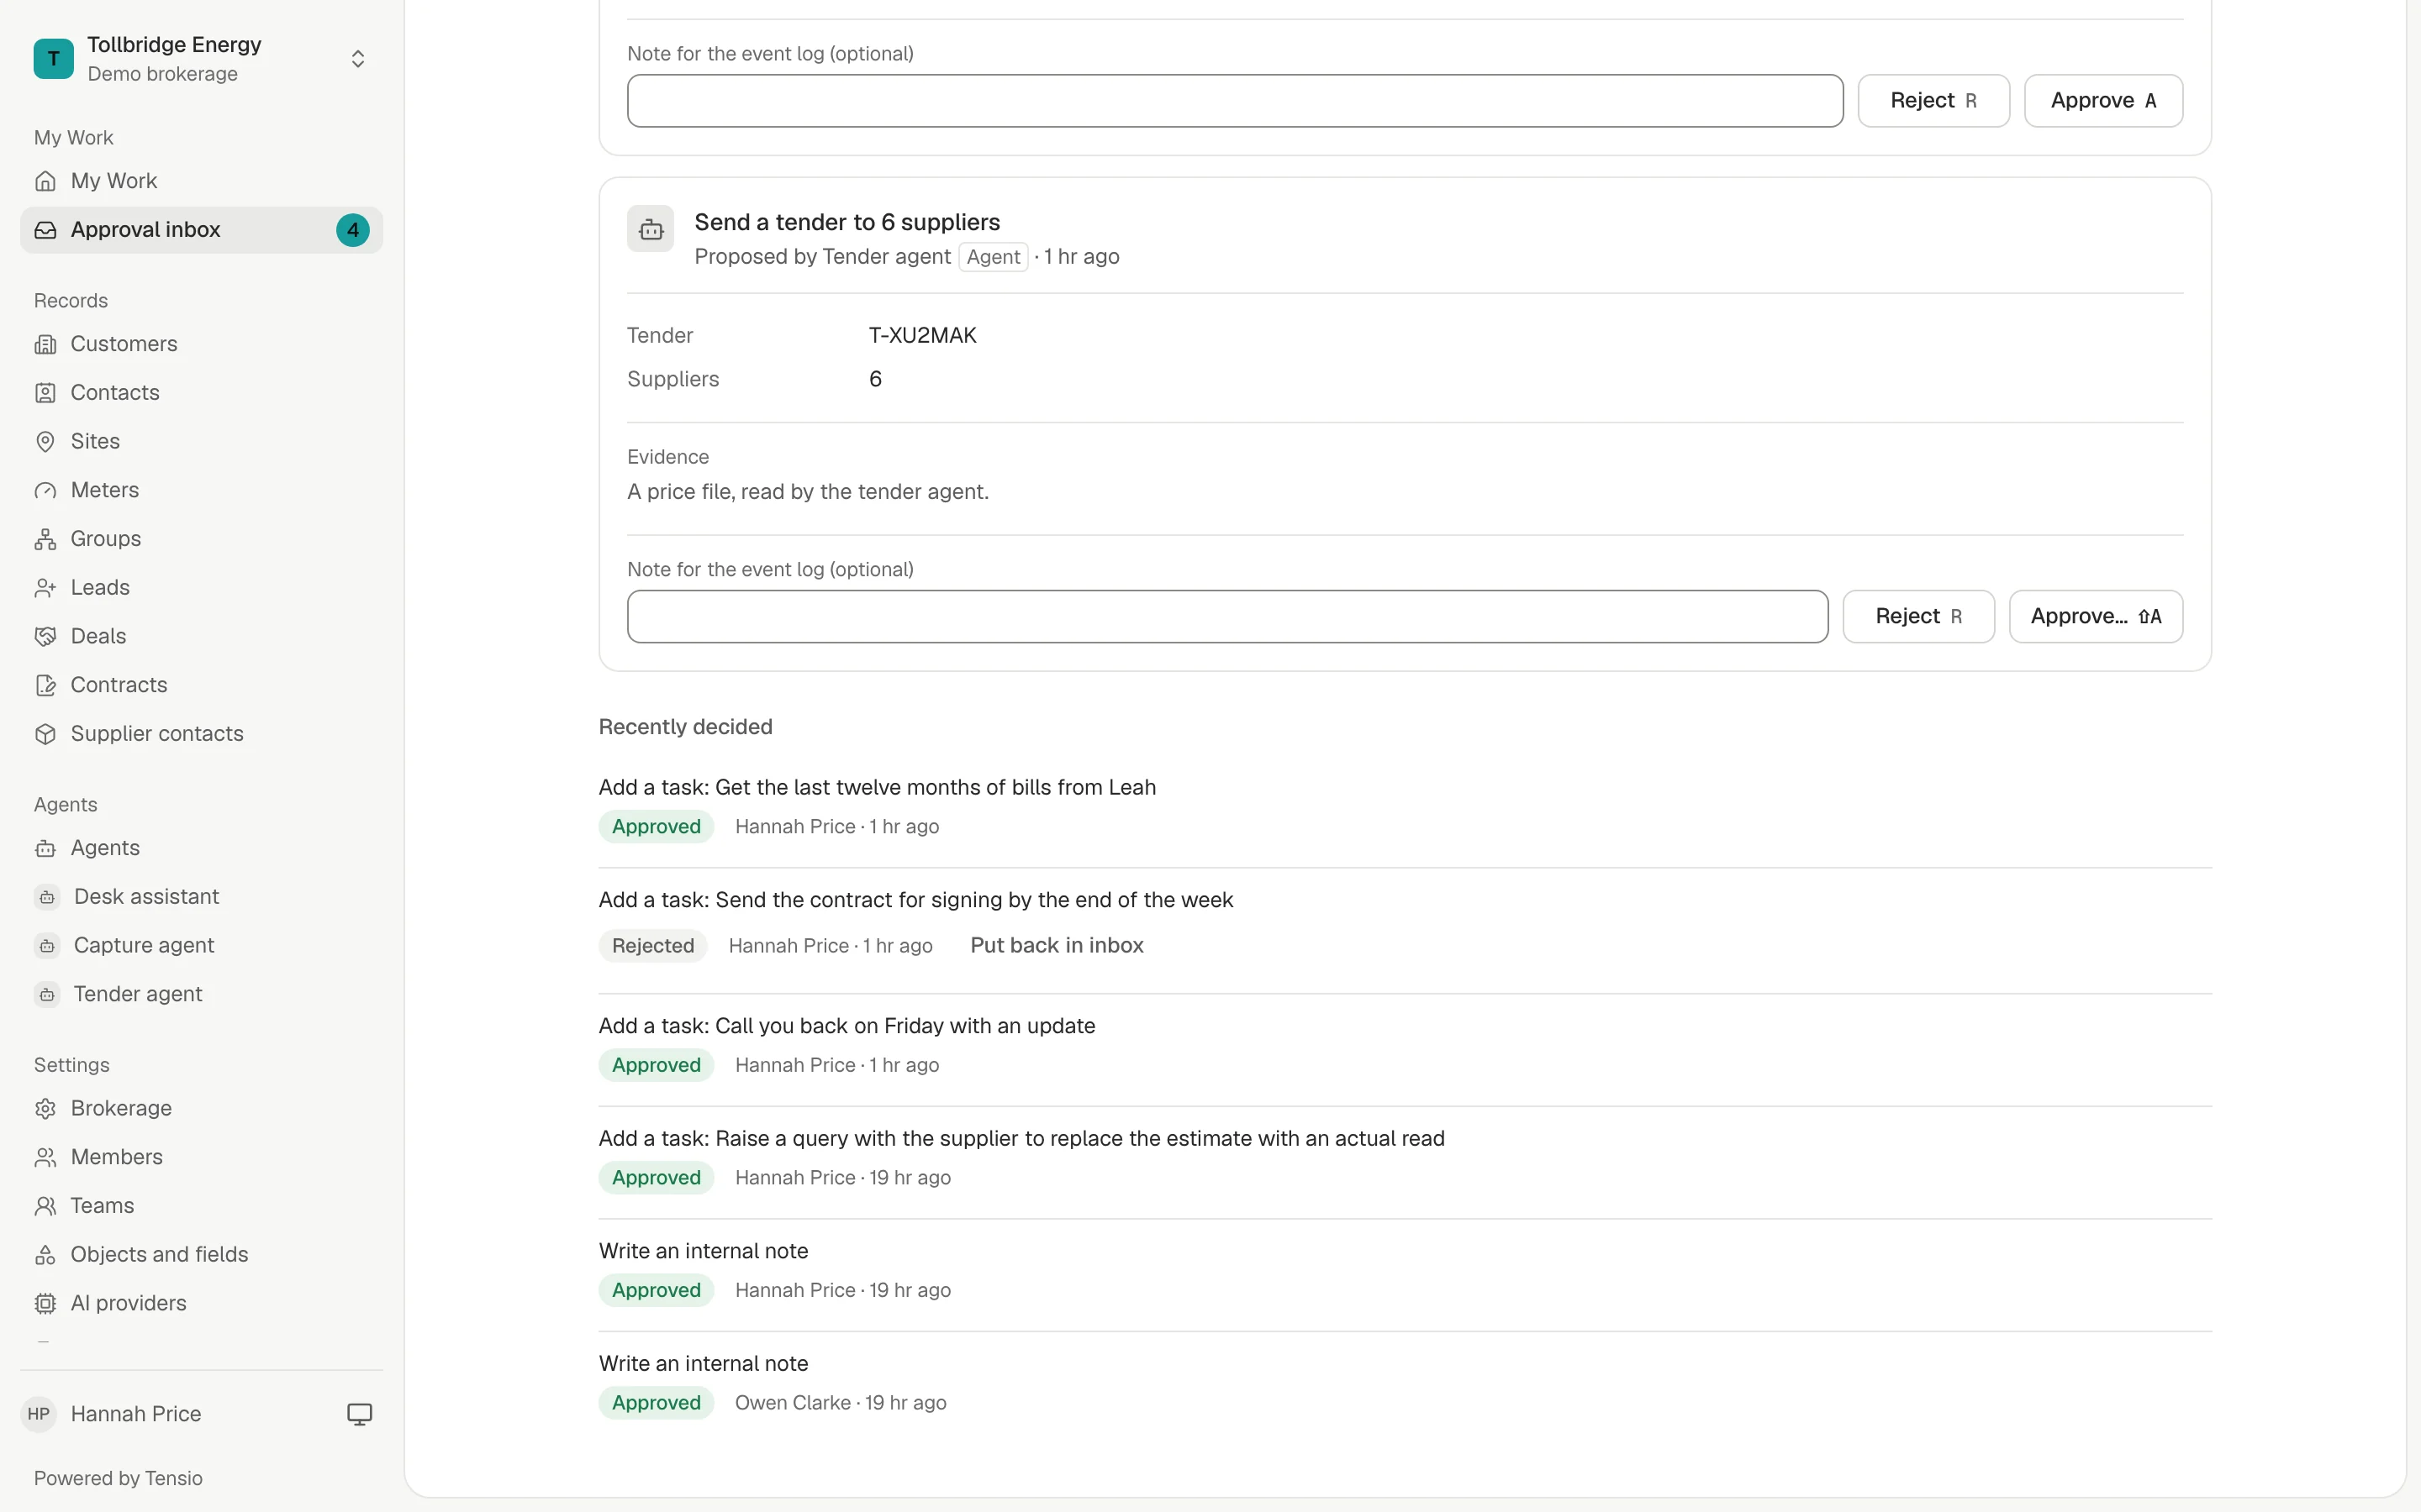2421x1512 pixels.
Task: Open Capture agent entry
Action: point(201,945)
